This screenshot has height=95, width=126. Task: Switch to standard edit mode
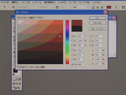click(15, 79)
